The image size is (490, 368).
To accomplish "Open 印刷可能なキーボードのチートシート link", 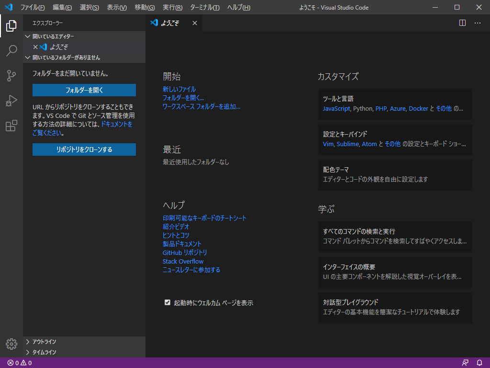I will click(204, 218).
